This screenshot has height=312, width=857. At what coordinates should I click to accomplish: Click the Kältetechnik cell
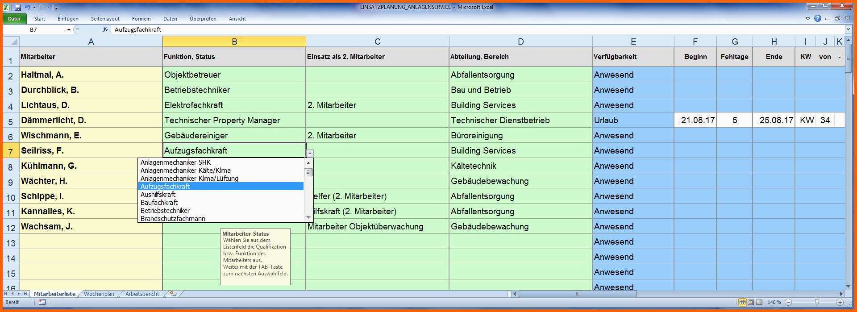click(x=520, y=166)
